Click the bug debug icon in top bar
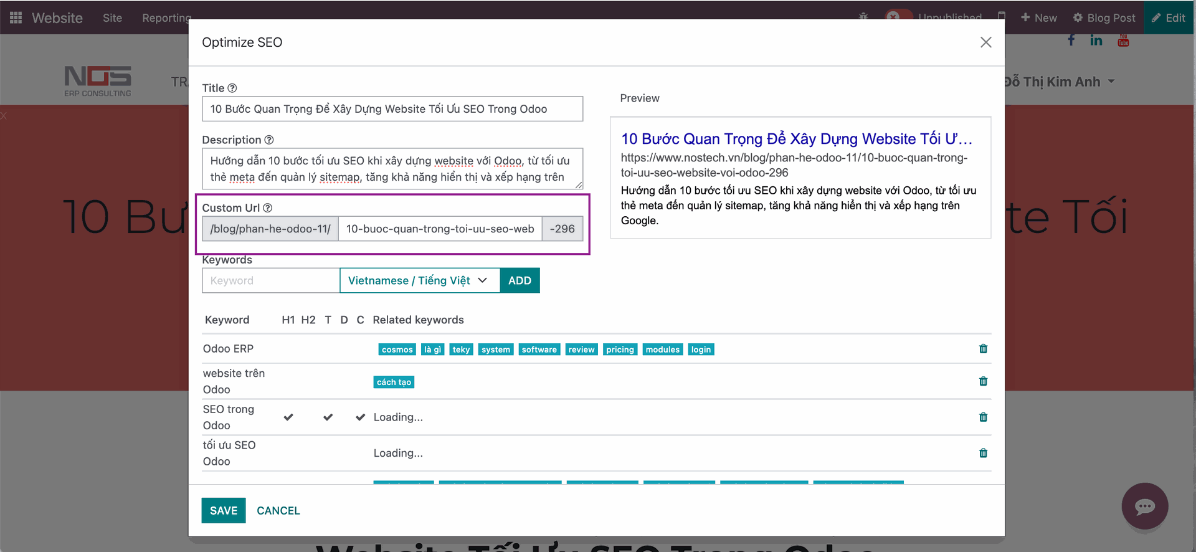The image size is (1196, 552). pos(863,17)
